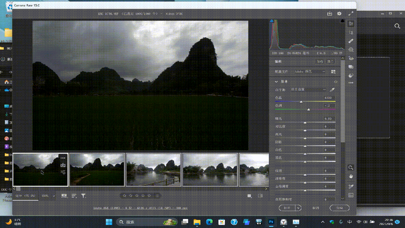
Task: Select the Crop tool in right toolbar
Action: click(x=351, y=33)
